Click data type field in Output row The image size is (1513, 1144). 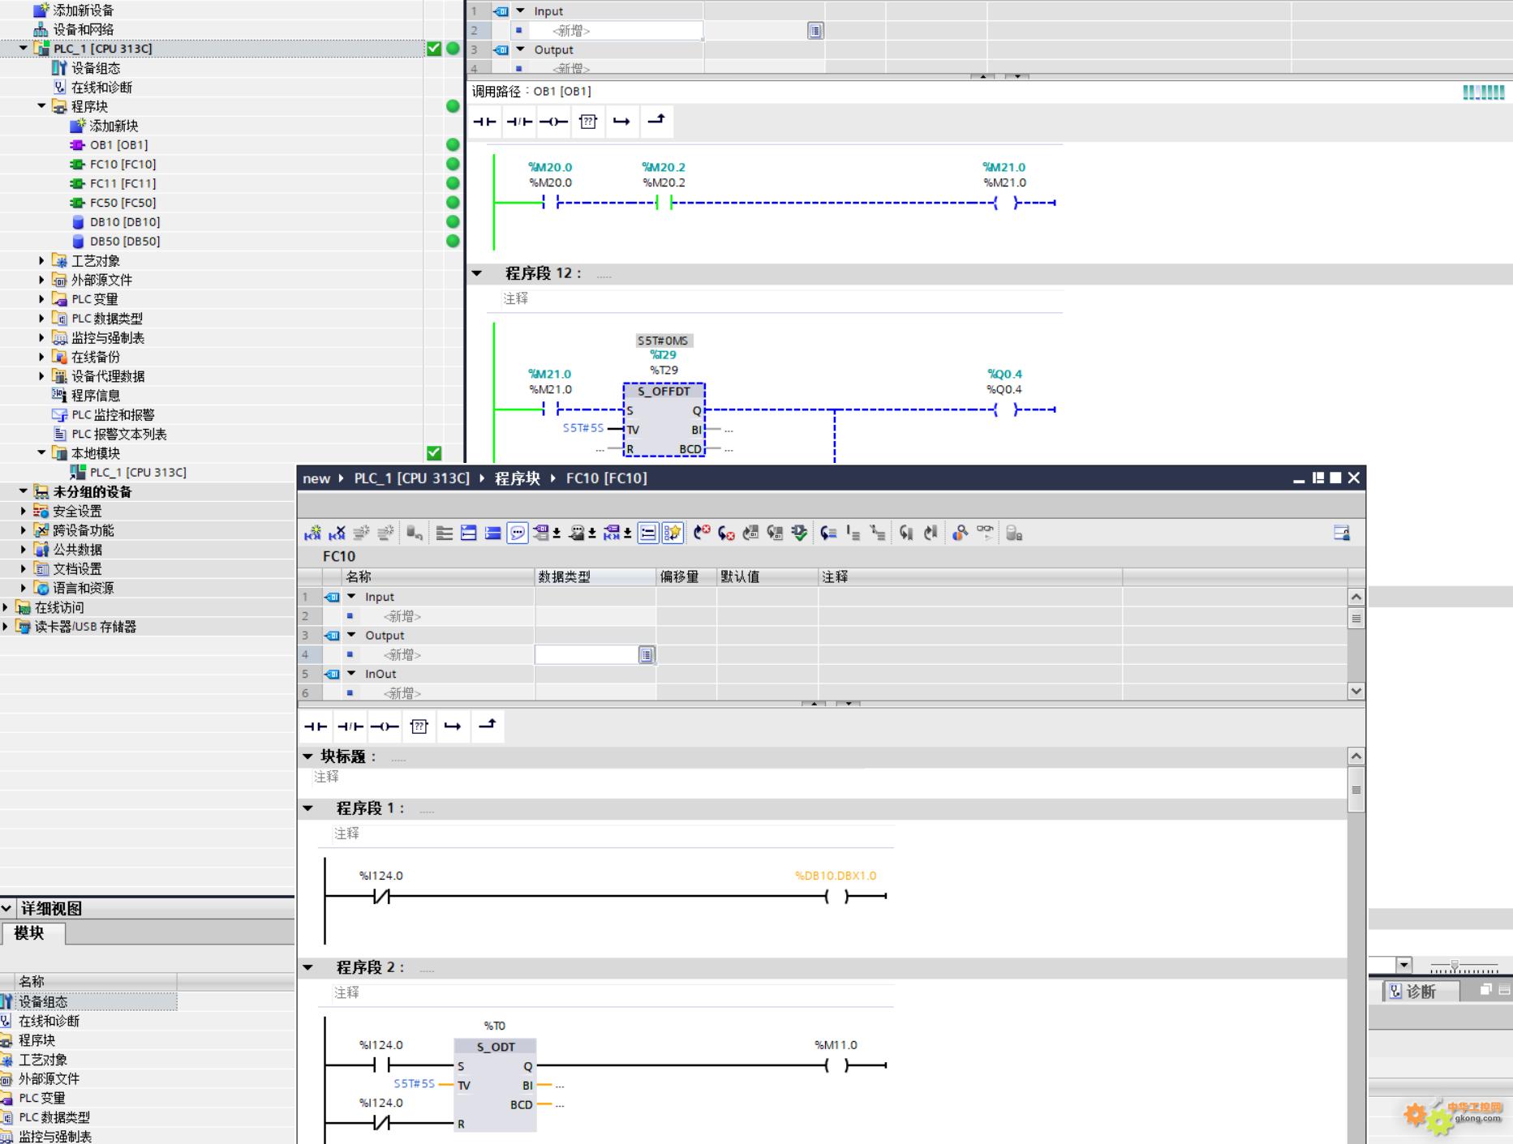[587, 654]
